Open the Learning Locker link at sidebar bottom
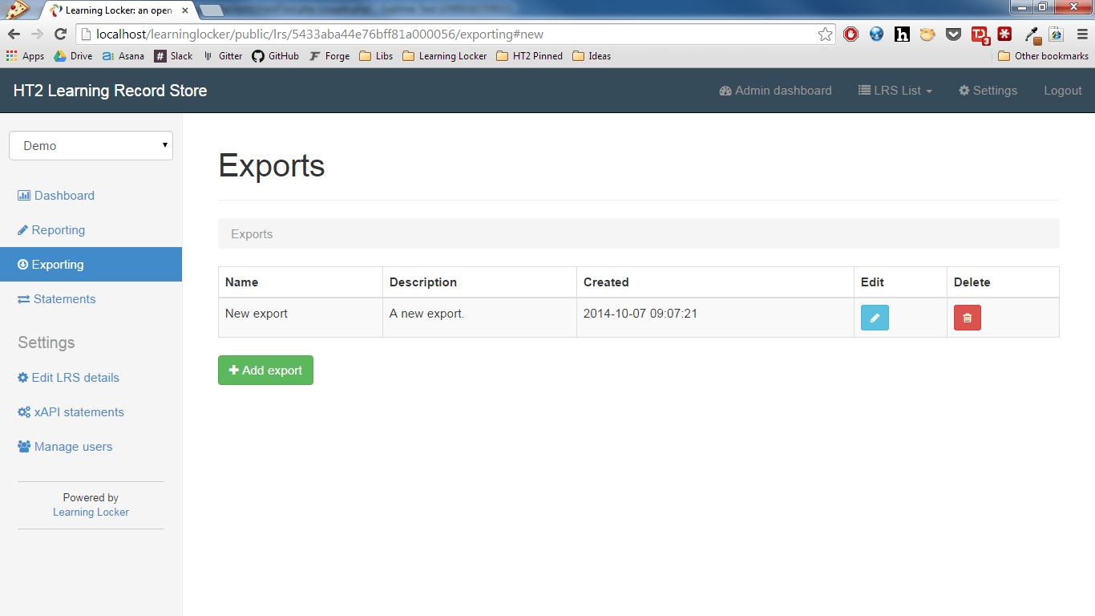The height and width of the screenshot is (616, 1095). (90, 511)
